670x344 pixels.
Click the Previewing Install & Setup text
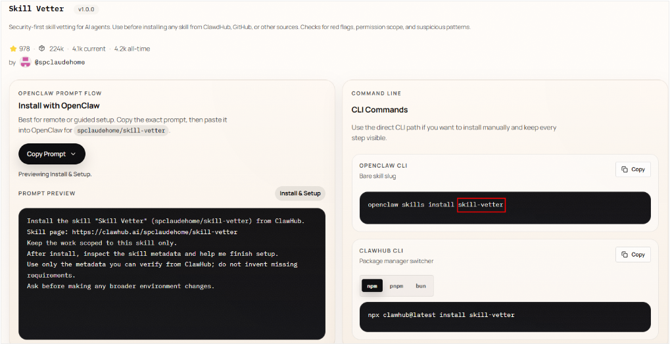[55, 174]
